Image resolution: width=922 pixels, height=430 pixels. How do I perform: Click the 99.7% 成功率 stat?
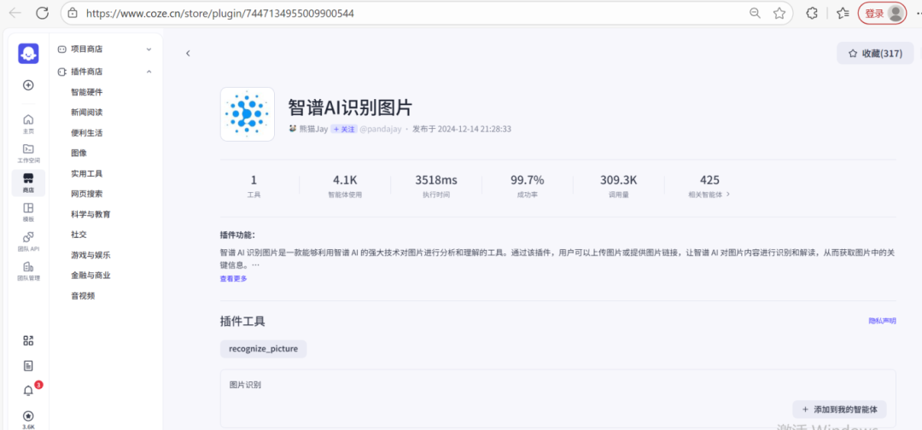pyautogui.click(x=527, y=186)
